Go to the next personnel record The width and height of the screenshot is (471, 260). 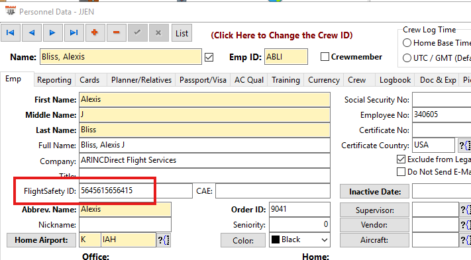[x=52, y=33]
